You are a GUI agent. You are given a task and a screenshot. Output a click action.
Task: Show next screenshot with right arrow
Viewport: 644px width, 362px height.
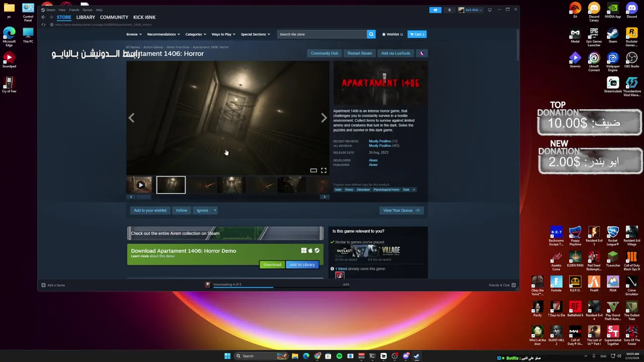coord(324,118)
